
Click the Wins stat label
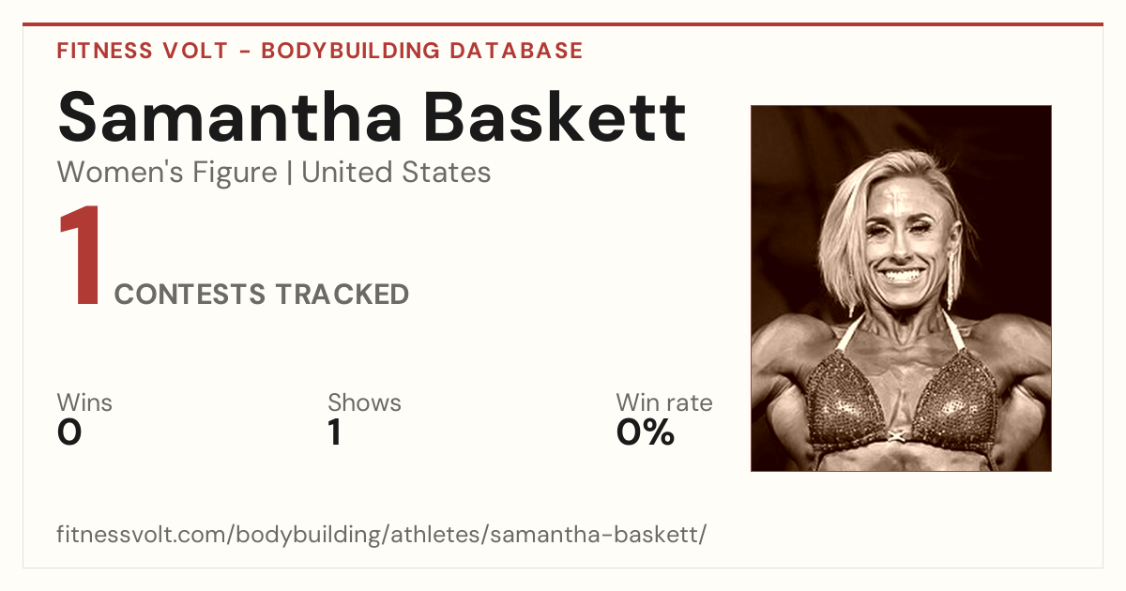tap(84, 402)
